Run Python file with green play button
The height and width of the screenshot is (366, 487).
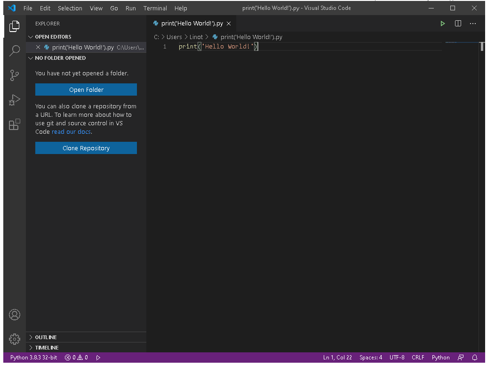coord(443,24)
